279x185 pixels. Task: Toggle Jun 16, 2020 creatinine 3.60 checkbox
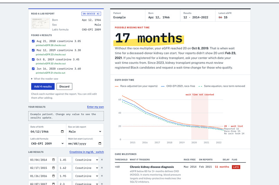[x=33, y=69]
